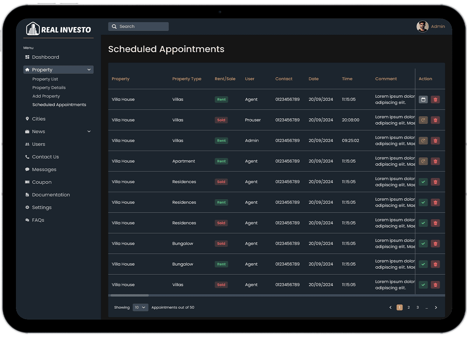Screen dimensions: 467x337
Task: Click the calendar action icon for Villas Rent Agent row
Action: coord(423,100)
